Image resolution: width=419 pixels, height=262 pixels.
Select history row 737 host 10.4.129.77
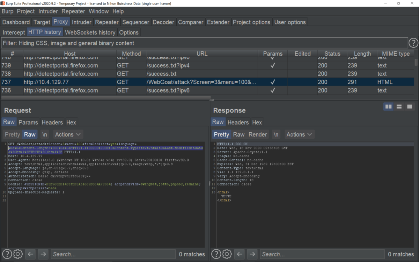coord(207,82)
